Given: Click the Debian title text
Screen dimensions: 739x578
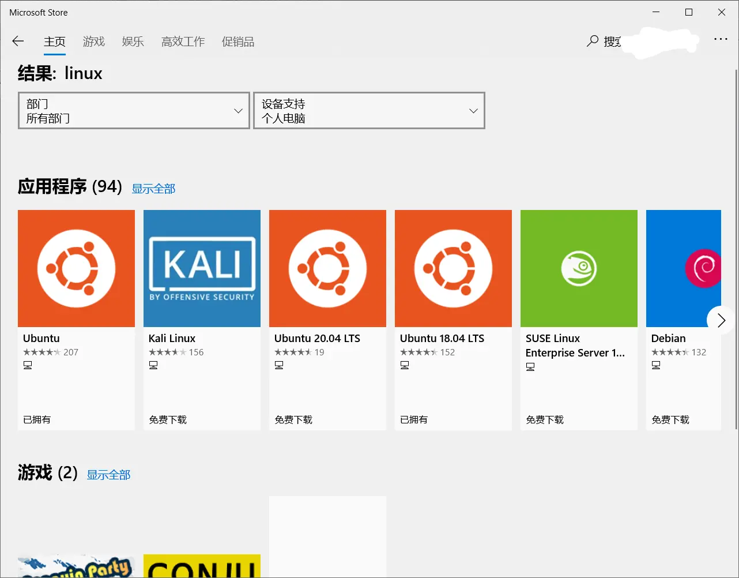Looking at the screenshot, I should pyautogui.click(x=669, y=339).
